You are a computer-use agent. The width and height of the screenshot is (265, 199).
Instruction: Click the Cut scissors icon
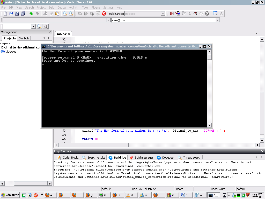point(45,13)
